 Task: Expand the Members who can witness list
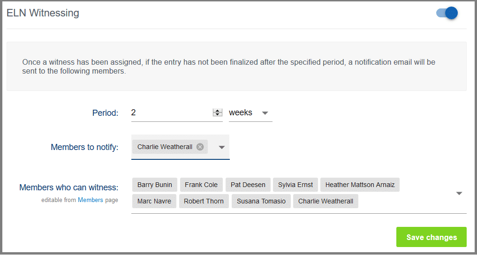[x=459, y=193]
